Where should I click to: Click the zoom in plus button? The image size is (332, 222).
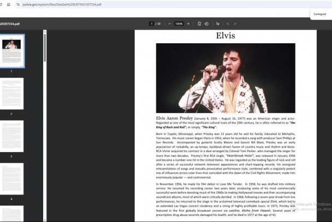188,24
